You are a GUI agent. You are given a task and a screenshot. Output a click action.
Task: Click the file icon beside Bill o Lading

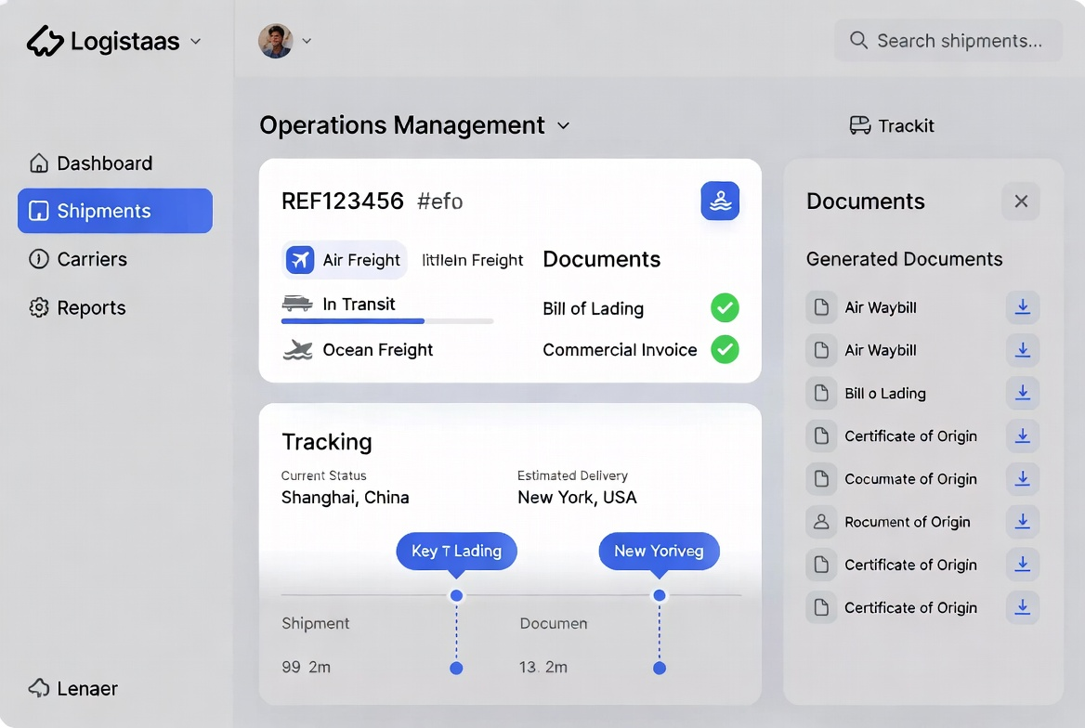click(821, 393)
